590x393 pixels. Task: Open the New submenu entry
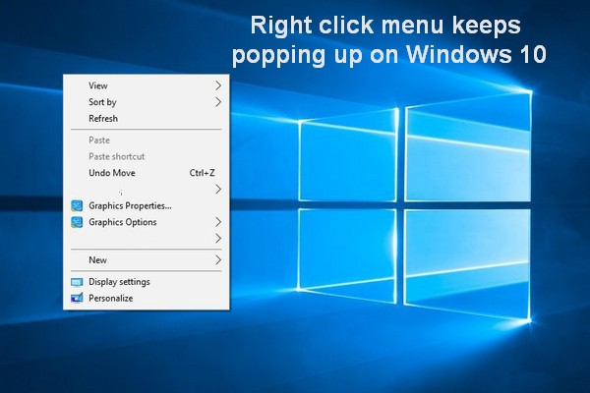pyautogui.click(x=146, y=259)
